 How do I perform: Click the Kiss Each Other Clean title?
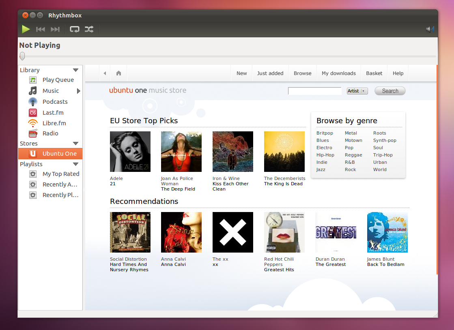coord(230,186)
